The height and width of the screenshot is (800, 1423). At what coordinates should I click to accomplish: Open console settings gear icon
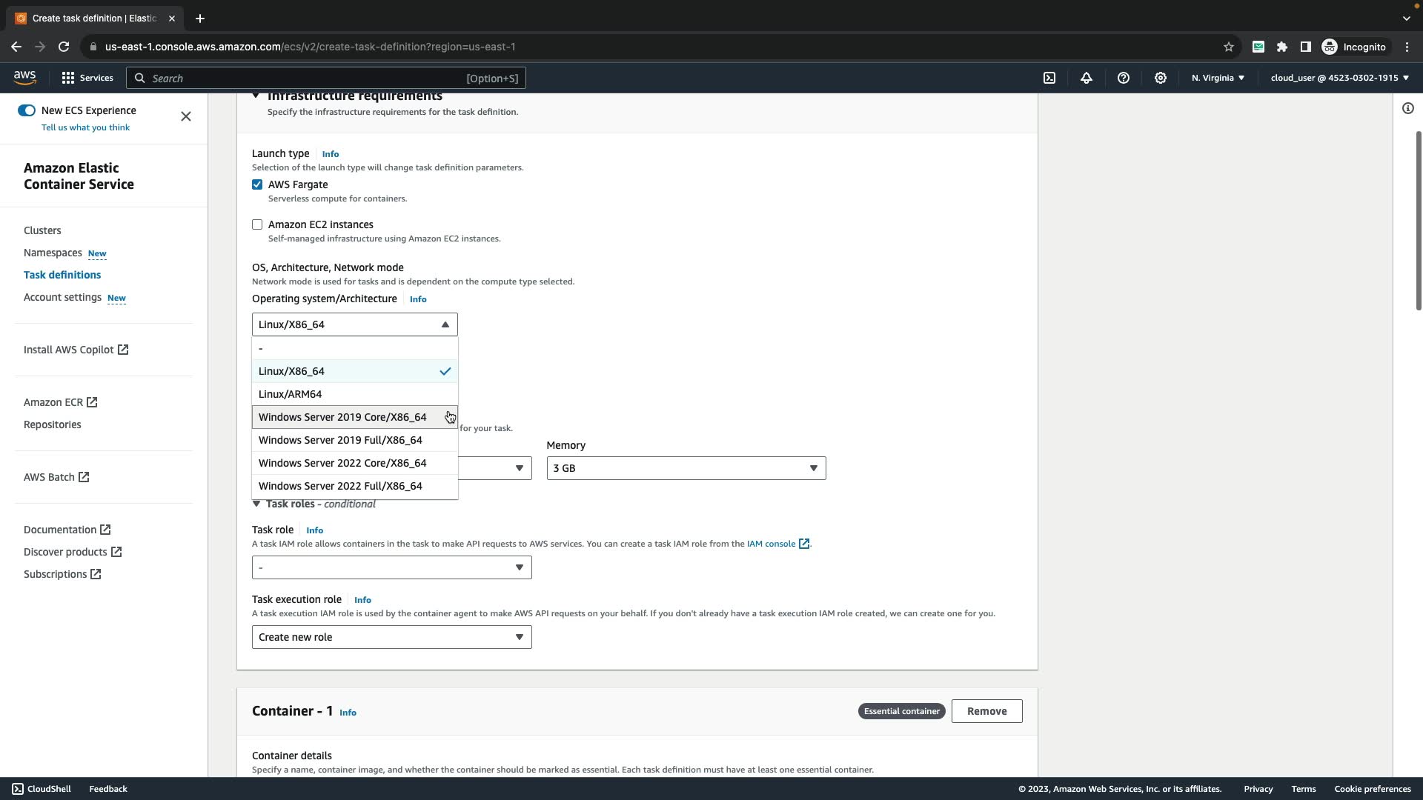pos(1161,78)
